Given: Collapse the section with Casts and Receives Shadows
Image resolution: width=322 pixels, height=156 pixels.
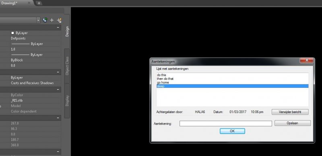Looking at the screenshot, I should point(58,72).
